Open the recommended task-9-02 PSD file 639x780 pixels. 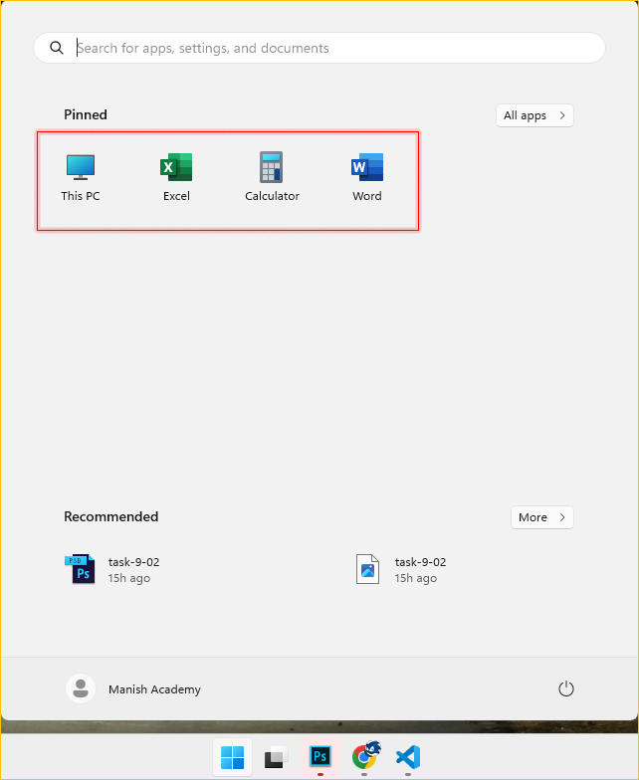point(111,569)
